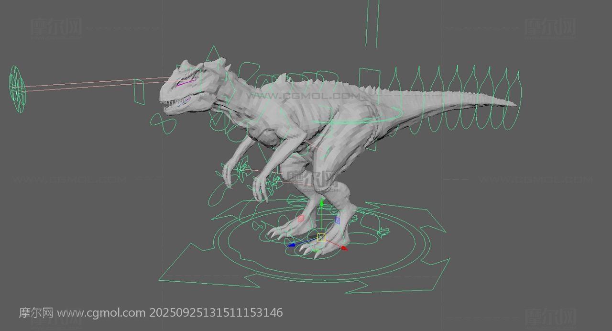
Task: Select the rectangular control in front of the snout
Action: (139, 92)
